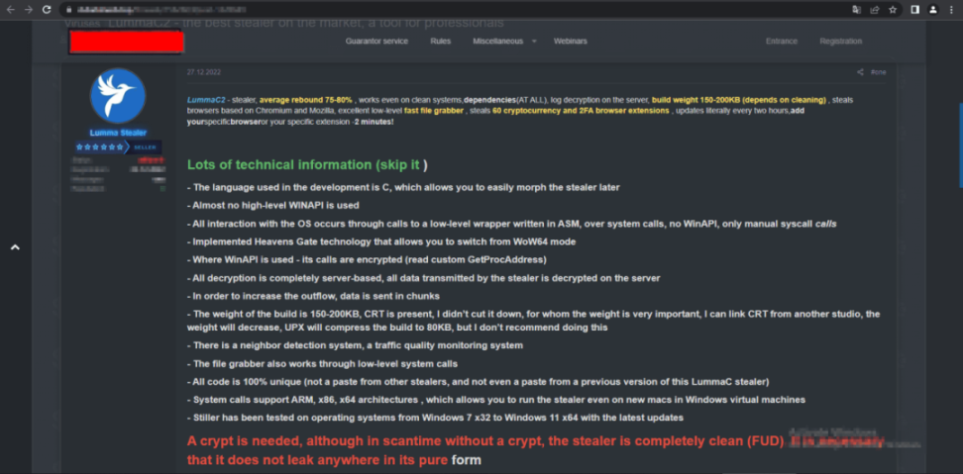
Task: Click the Lumma Stealer hummingbird avatar
Action: click(118, 96)
